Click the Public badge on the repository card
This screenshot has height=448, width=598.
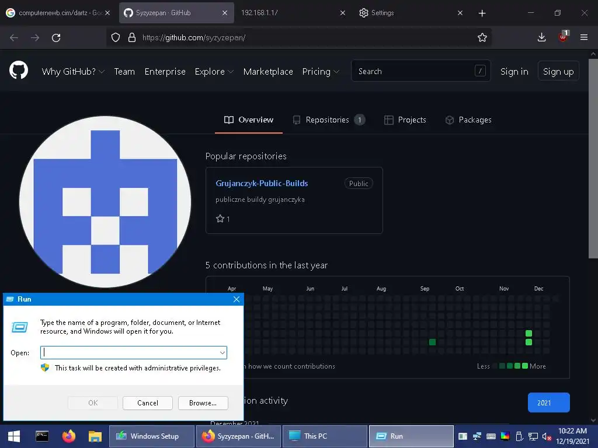click(359, 184)
